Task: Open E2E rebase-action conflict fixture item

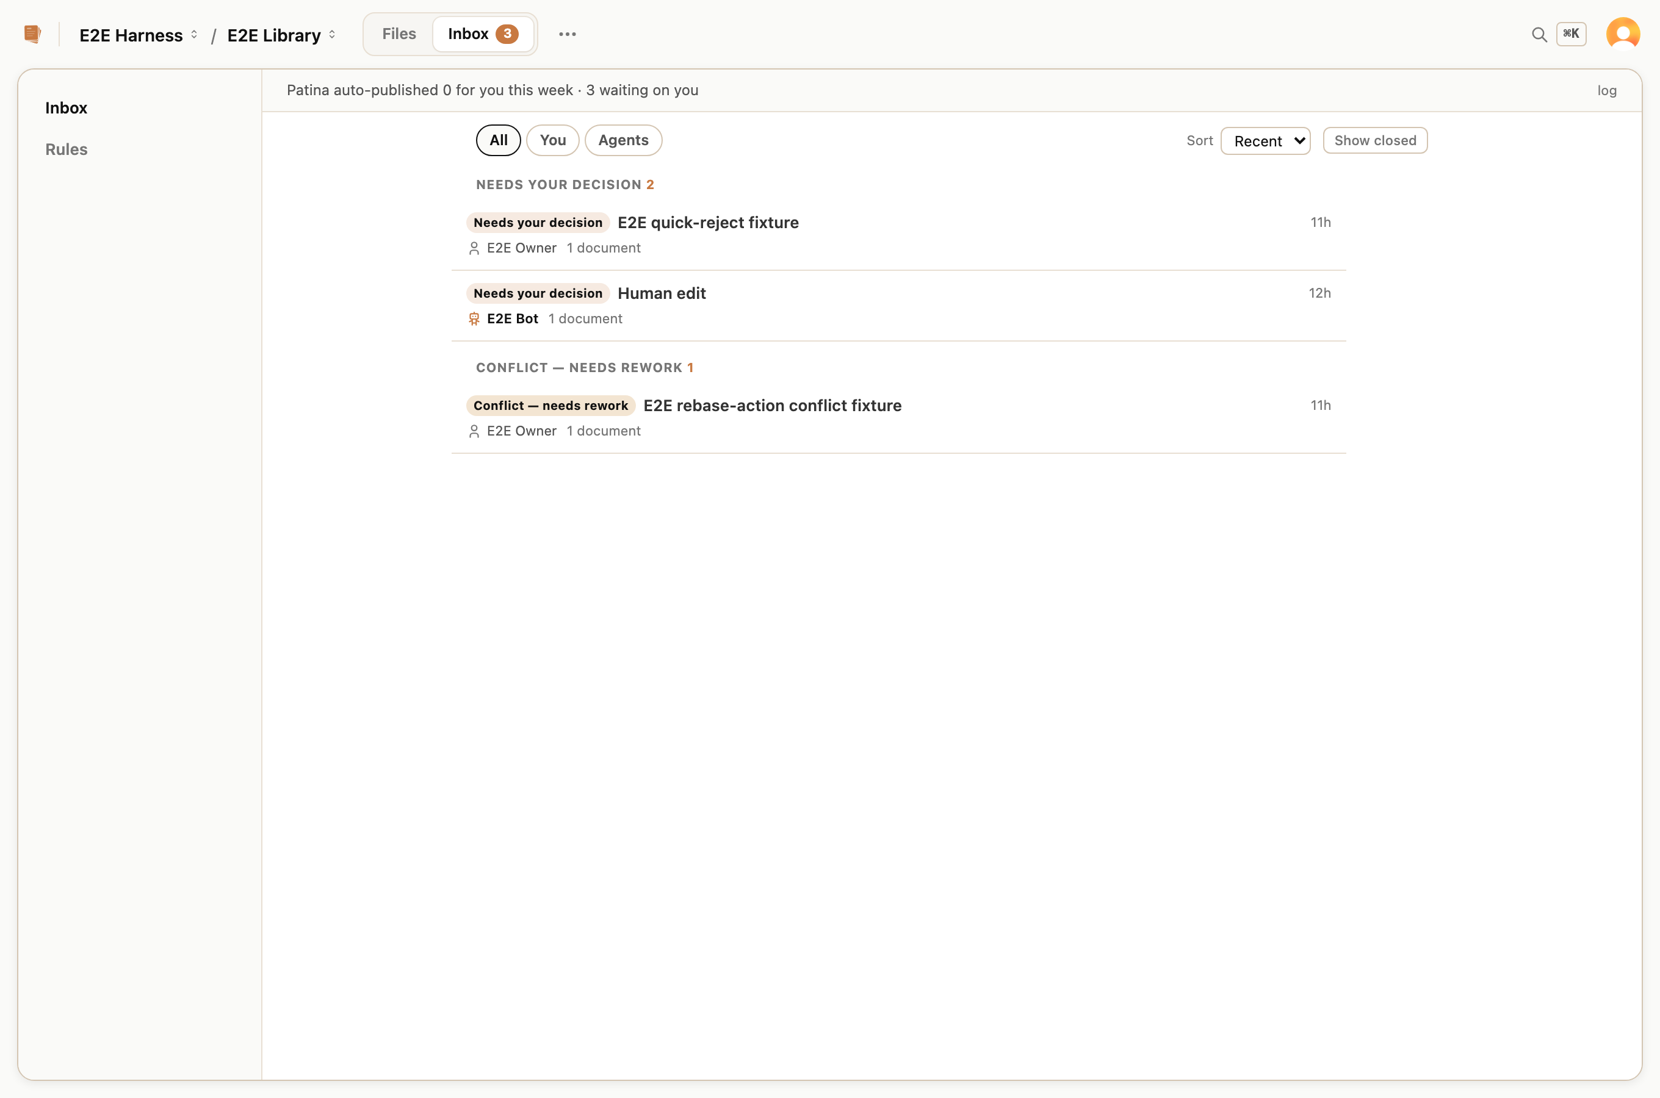Action: [x=898, y=418]
